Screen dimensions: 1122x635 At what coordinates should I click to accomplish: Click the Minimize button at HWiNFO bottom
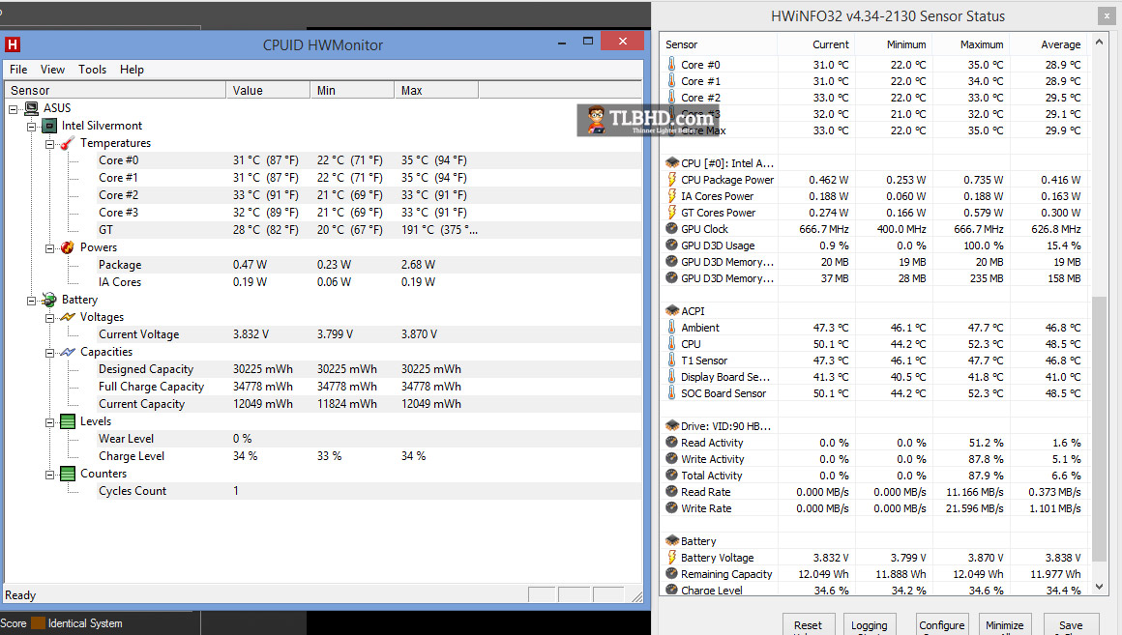click(1005, 624)
